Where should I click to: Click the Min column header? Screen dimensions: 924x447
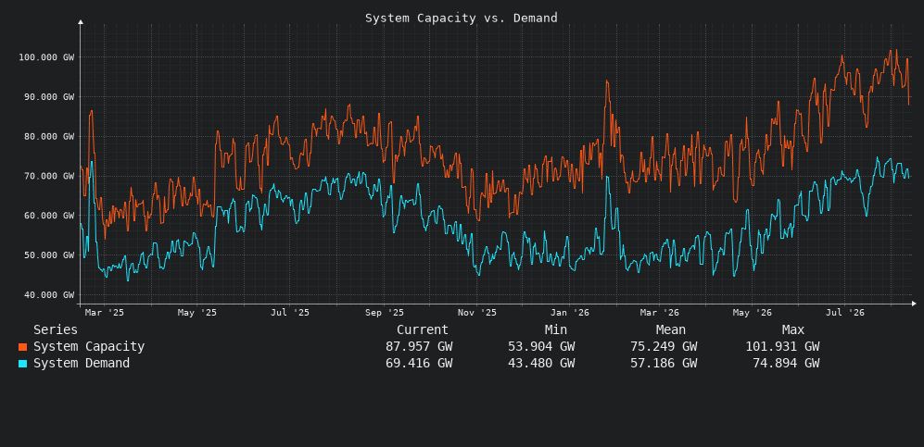click(556, 330)
